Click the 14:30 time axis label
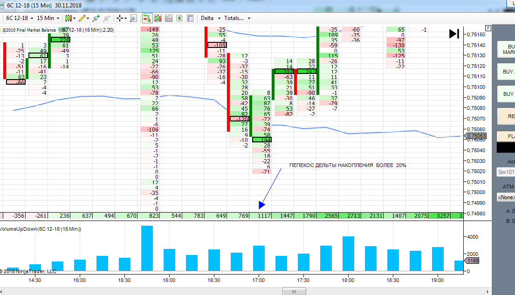This screenshot has height=295, width=515. [x=35, y=280]
